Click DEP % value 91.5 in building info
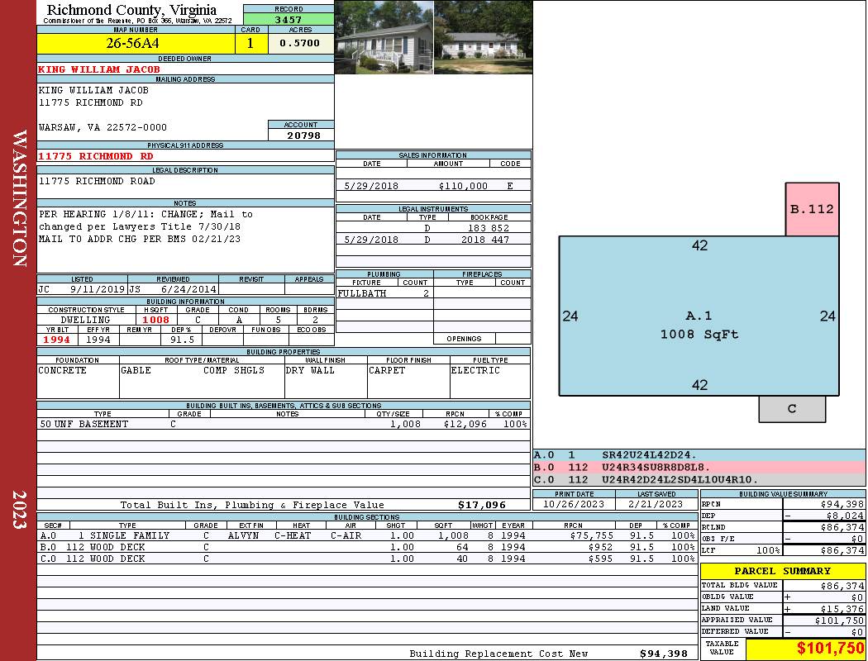868x661 pixels. tap(182, 340)
